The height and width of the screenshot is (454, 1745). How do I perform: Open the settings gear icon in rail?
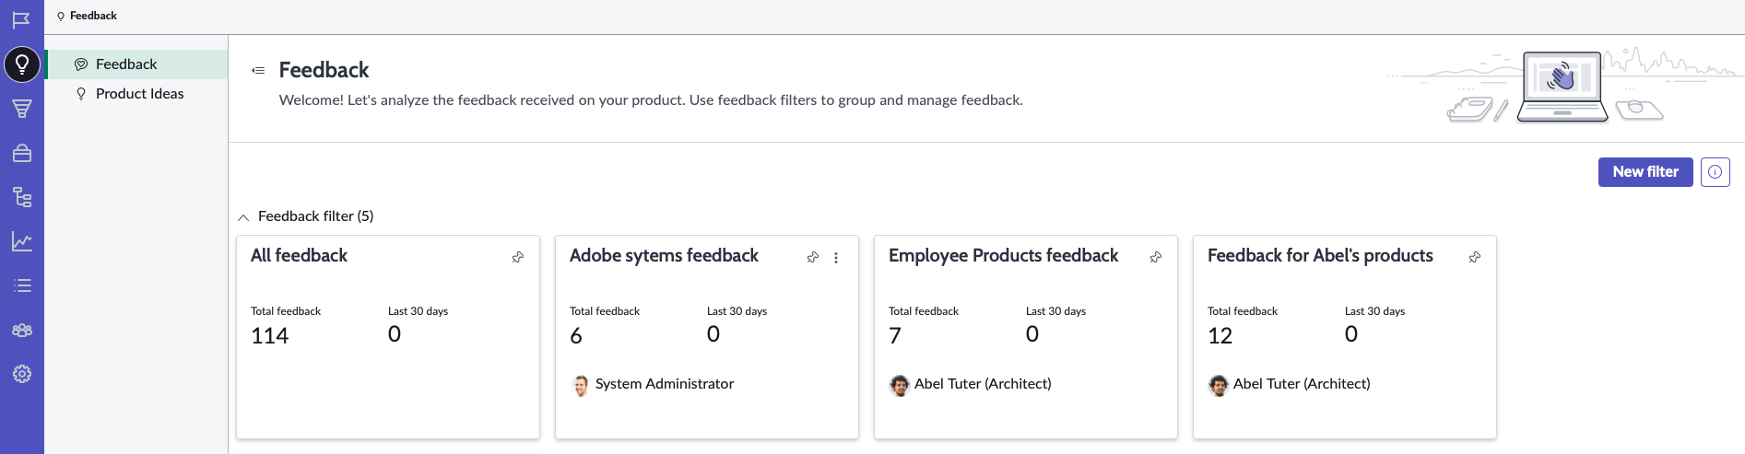click(22, 374)
